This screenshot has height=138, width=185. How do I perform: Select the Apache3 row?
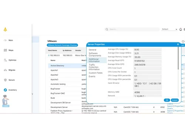[x=67, y=79]
